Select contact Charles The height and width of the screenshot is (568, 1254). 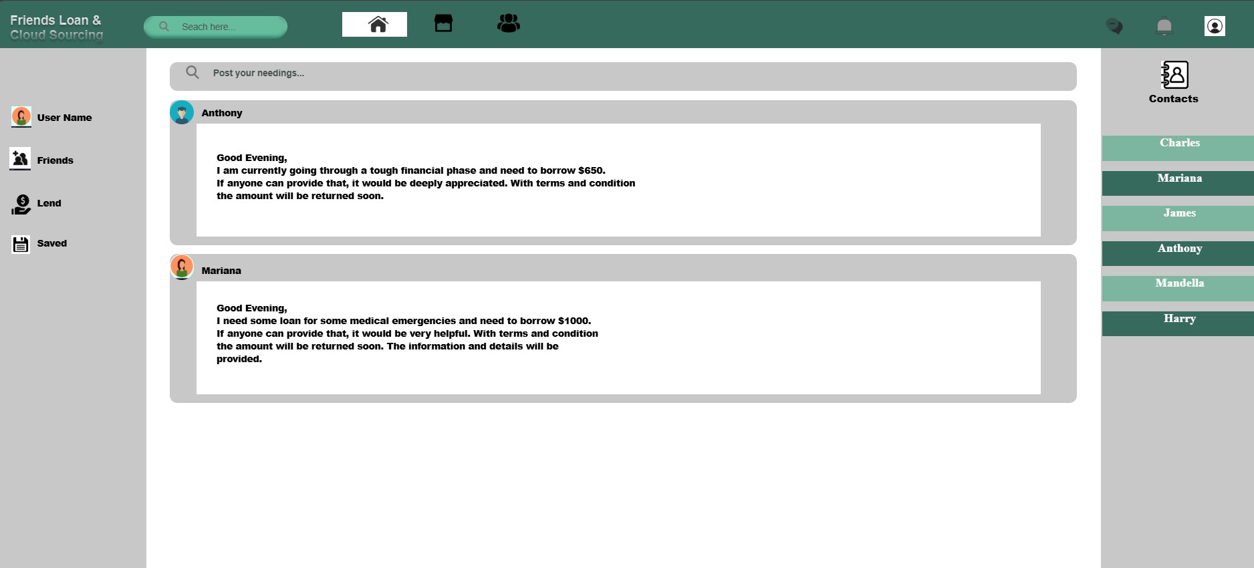(1178, 148)
